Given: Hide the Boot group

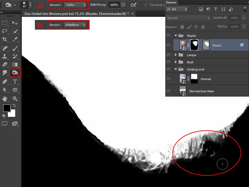Looking at the screenshot, I should (x=168, y=62).
